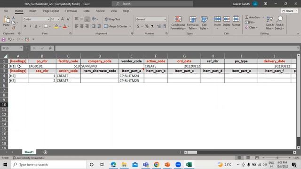Select the Sheet1 tab
Image resolution: width=301 pixels, height=169 pixels.
coord(29,152)
